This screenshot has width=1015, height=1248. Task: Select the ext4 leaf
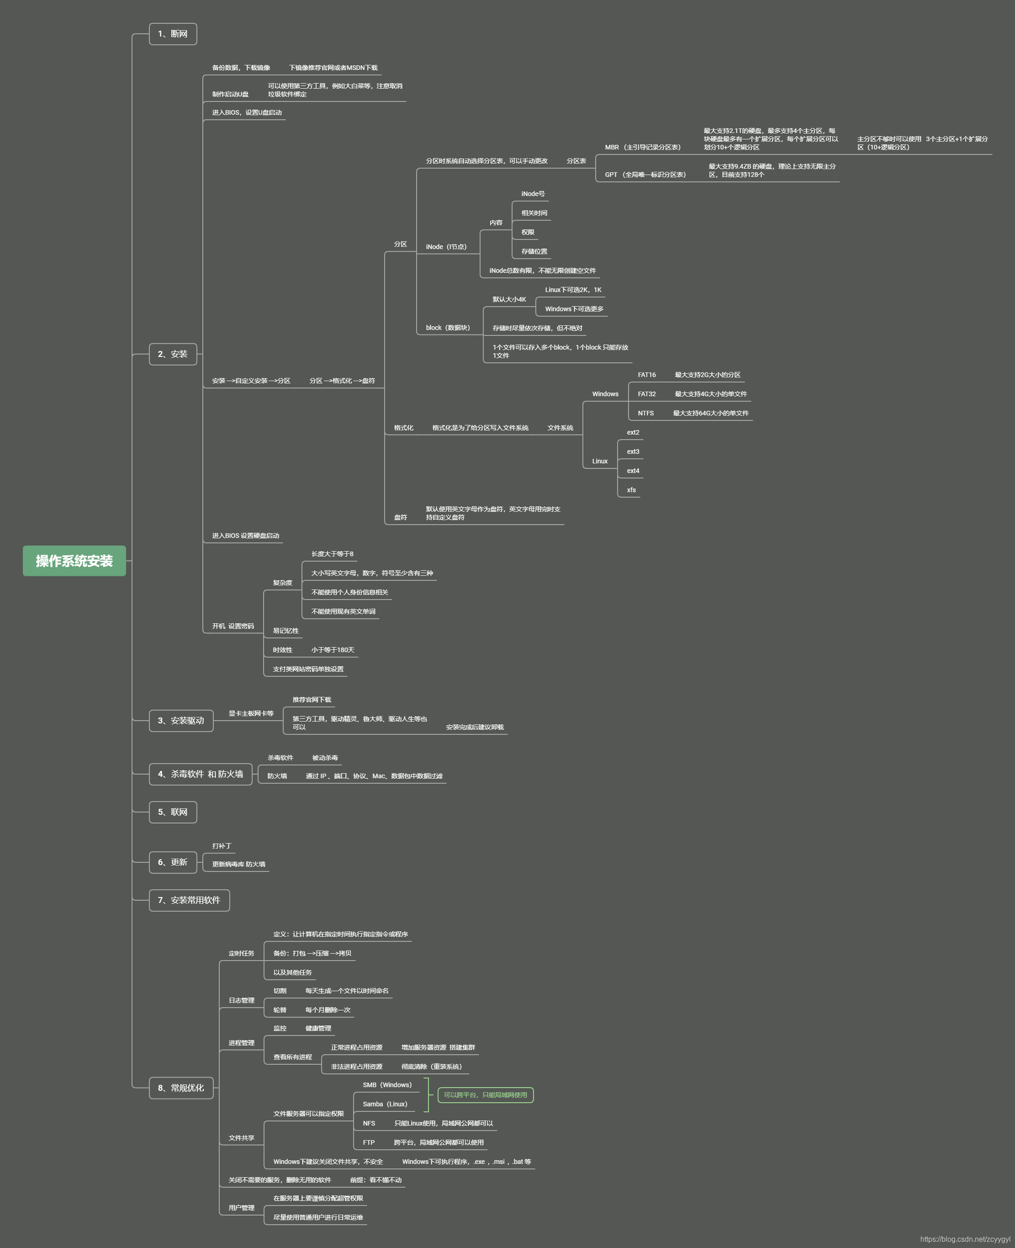(633, 471)
